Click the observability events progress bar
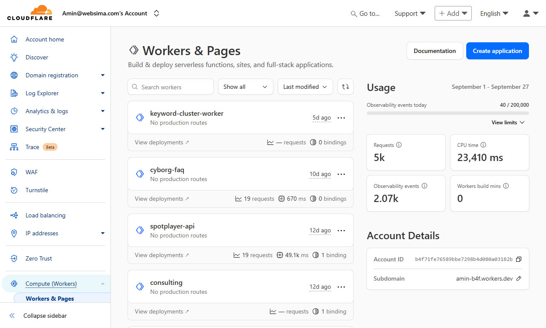 (x=447, y=113)
